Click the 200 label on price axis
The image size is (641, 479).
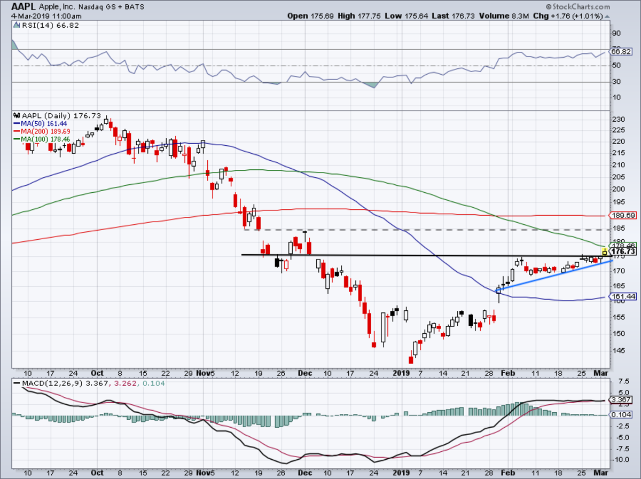(619, 189)
